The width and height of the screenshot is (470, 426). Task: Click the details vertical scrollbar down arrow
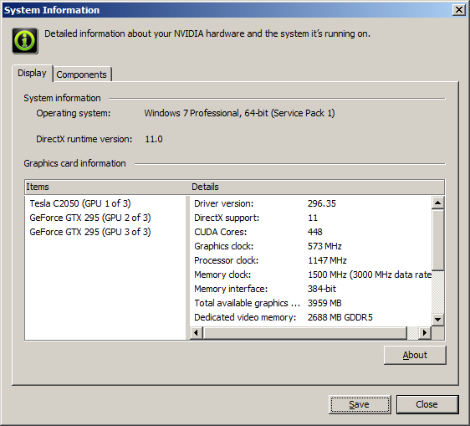pos(437,319)
